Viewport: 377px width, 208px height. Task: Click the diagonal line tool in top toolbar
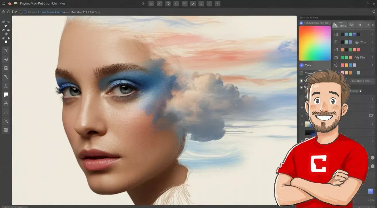click(x=160, y=4)
